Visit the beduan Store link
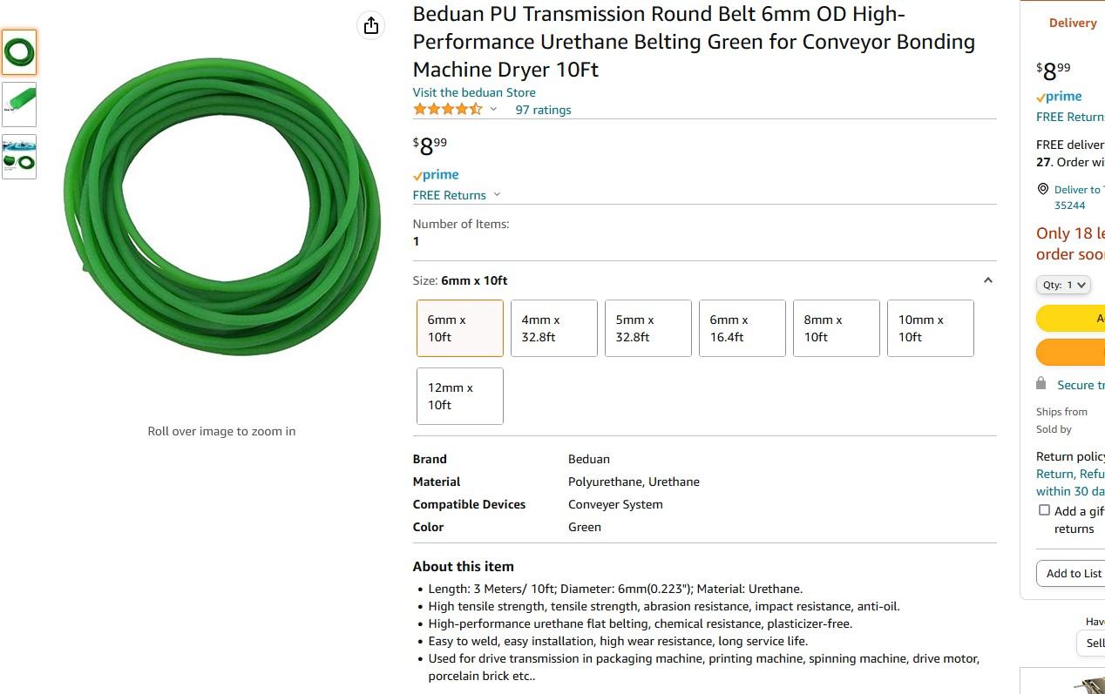 (474, 92)
